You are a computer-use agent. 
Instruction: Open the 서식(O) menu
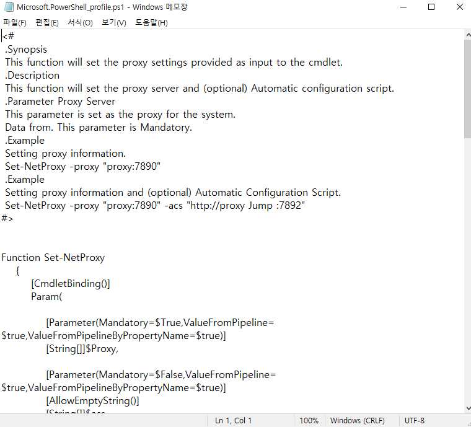click(80, 22)
